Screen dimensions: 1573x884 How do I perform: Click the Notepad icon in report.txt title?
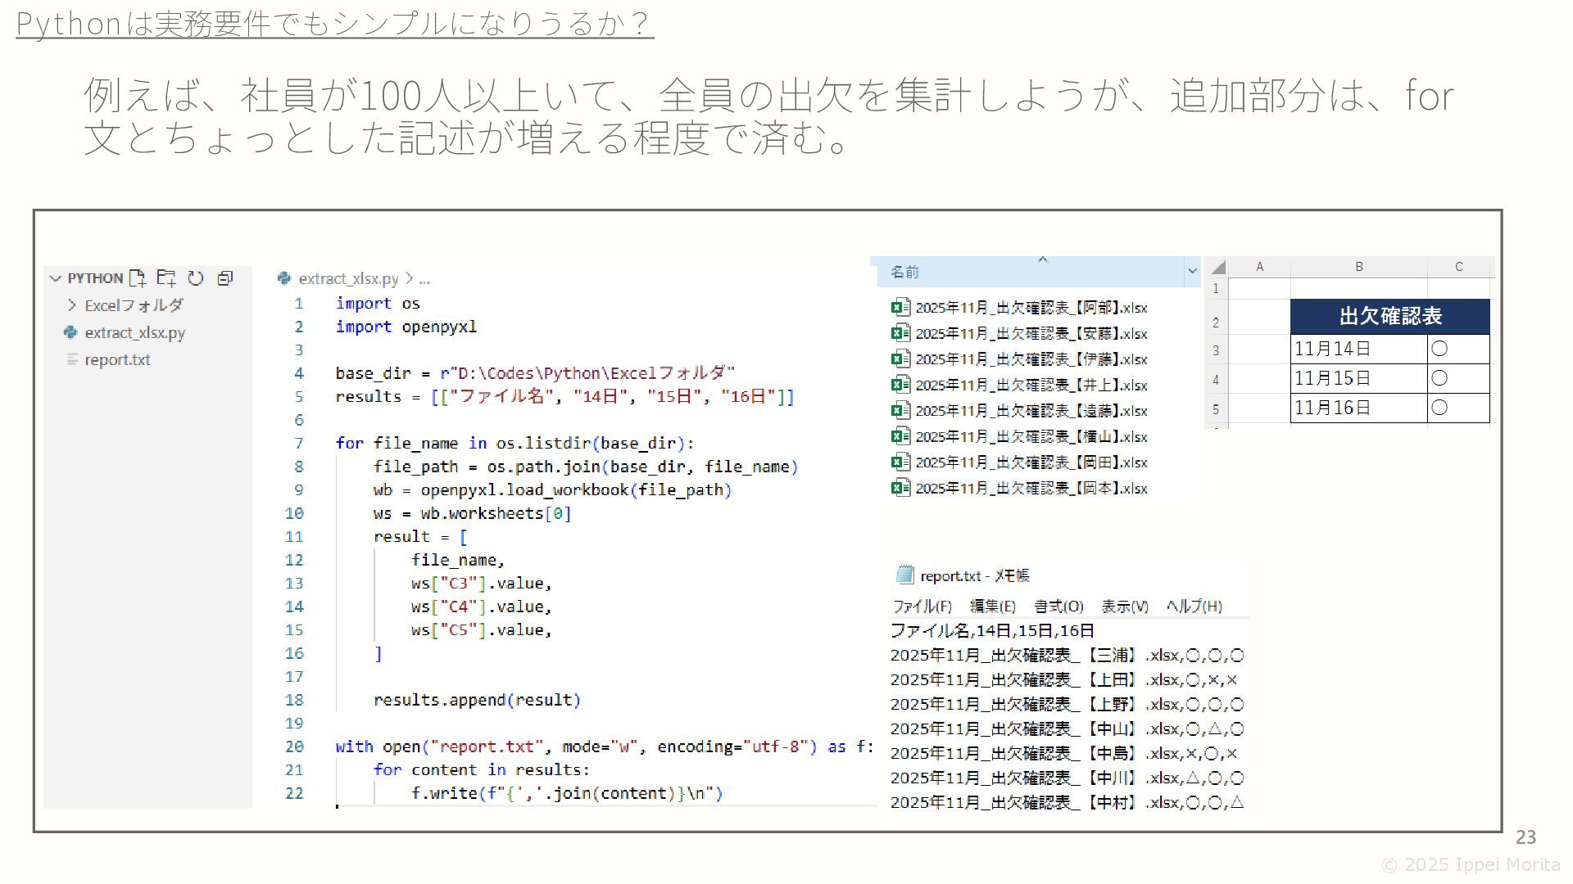point(904,575)
